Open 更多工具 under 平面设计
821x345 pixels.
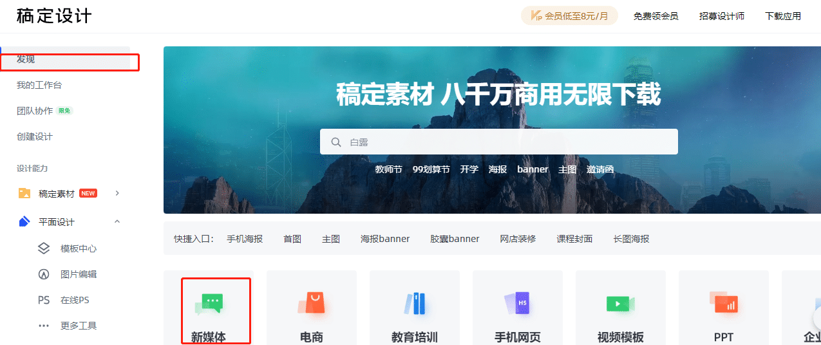(x=79, y=326)
